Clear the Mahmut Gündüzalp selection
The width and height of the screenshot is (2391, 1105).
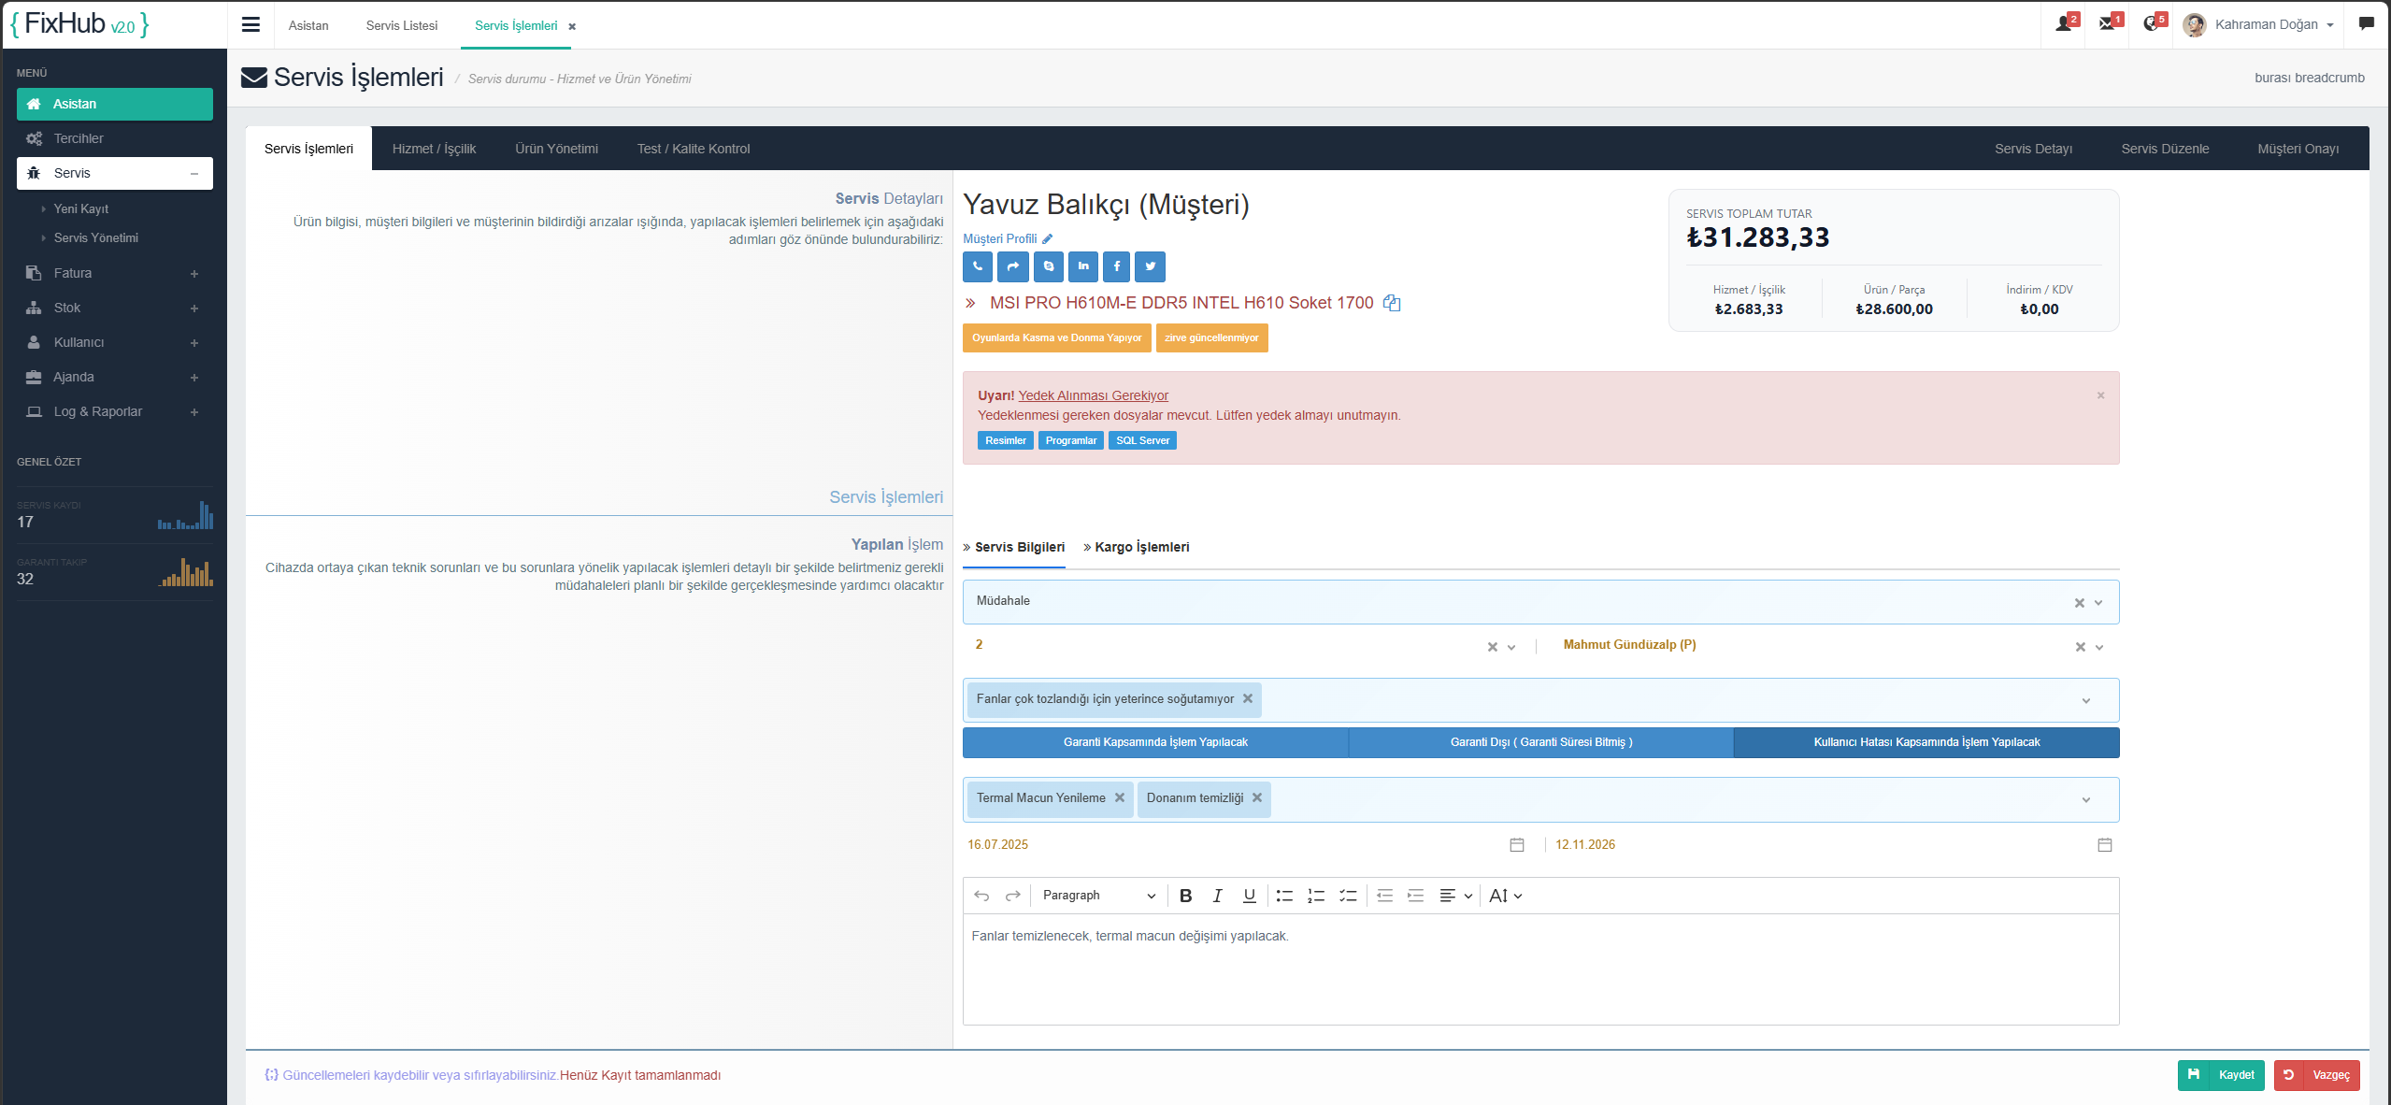click(2081, 647)
